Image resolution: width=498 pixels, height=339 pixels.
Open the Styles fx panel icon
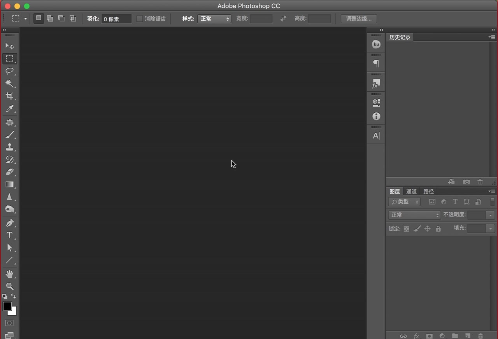(376, 83)
